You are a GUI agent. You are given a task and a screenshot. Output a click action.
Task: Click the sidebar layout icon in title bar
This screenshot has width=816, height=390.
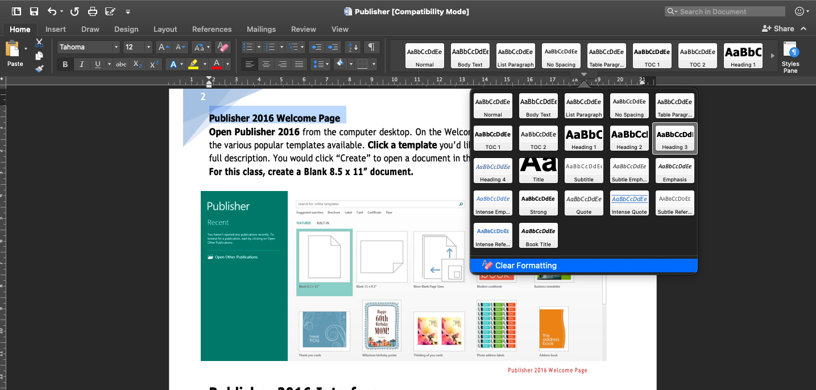tap(16, 11)
